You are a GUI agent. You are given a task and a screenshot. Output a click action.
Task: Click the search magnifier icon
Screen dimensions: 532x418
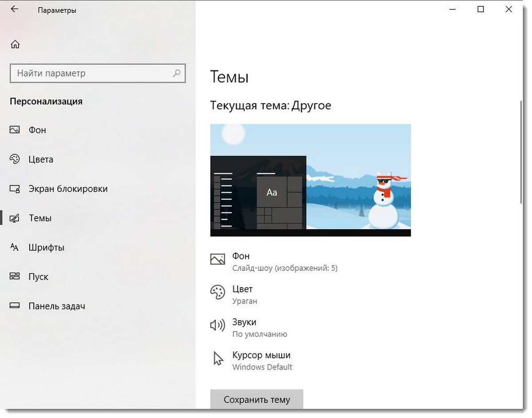[176, 73]
